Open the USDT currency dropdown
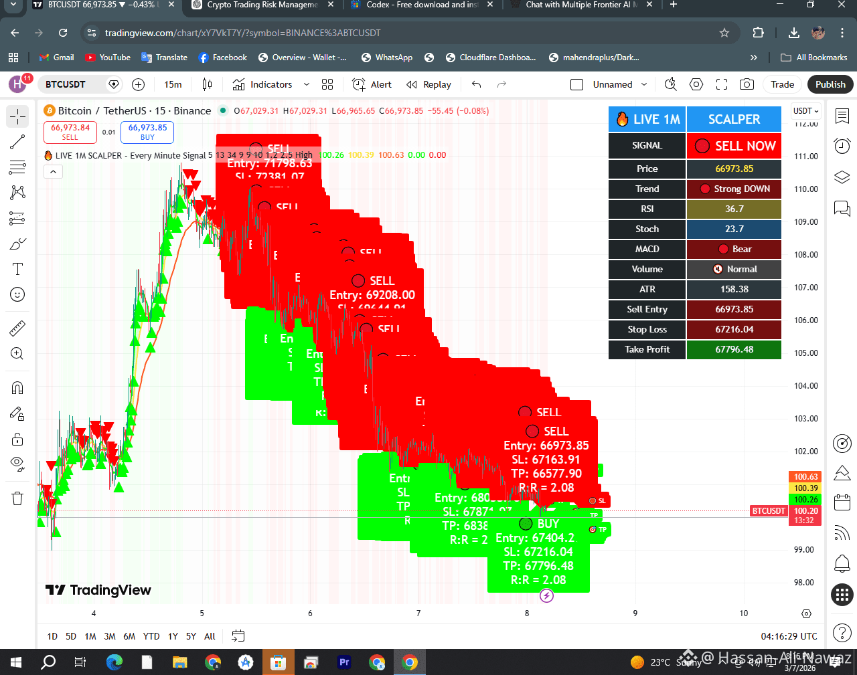The image size is (857, 675). (806, 111)
